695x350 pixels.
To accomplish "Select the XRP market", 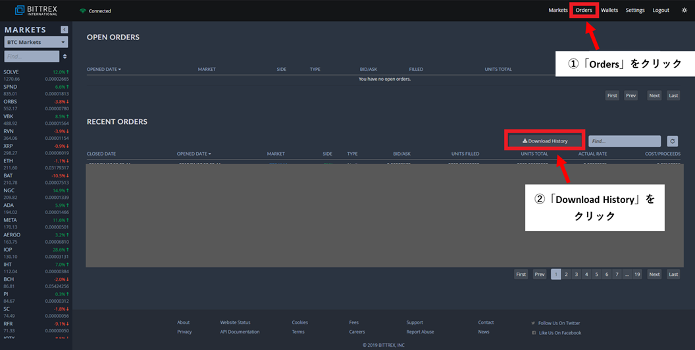I will click(x=36, y=150).
